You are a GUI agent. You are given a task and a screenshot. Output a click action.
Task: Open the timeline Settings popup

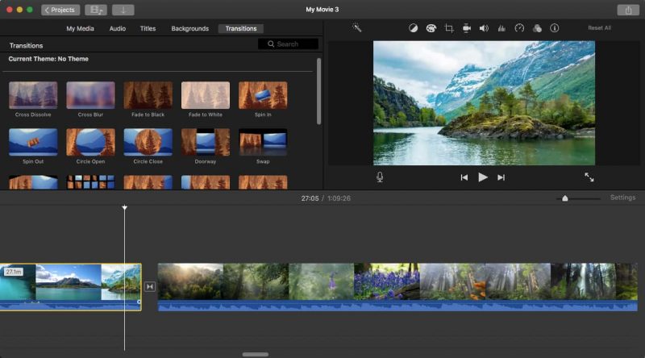(x=622, y=198)
